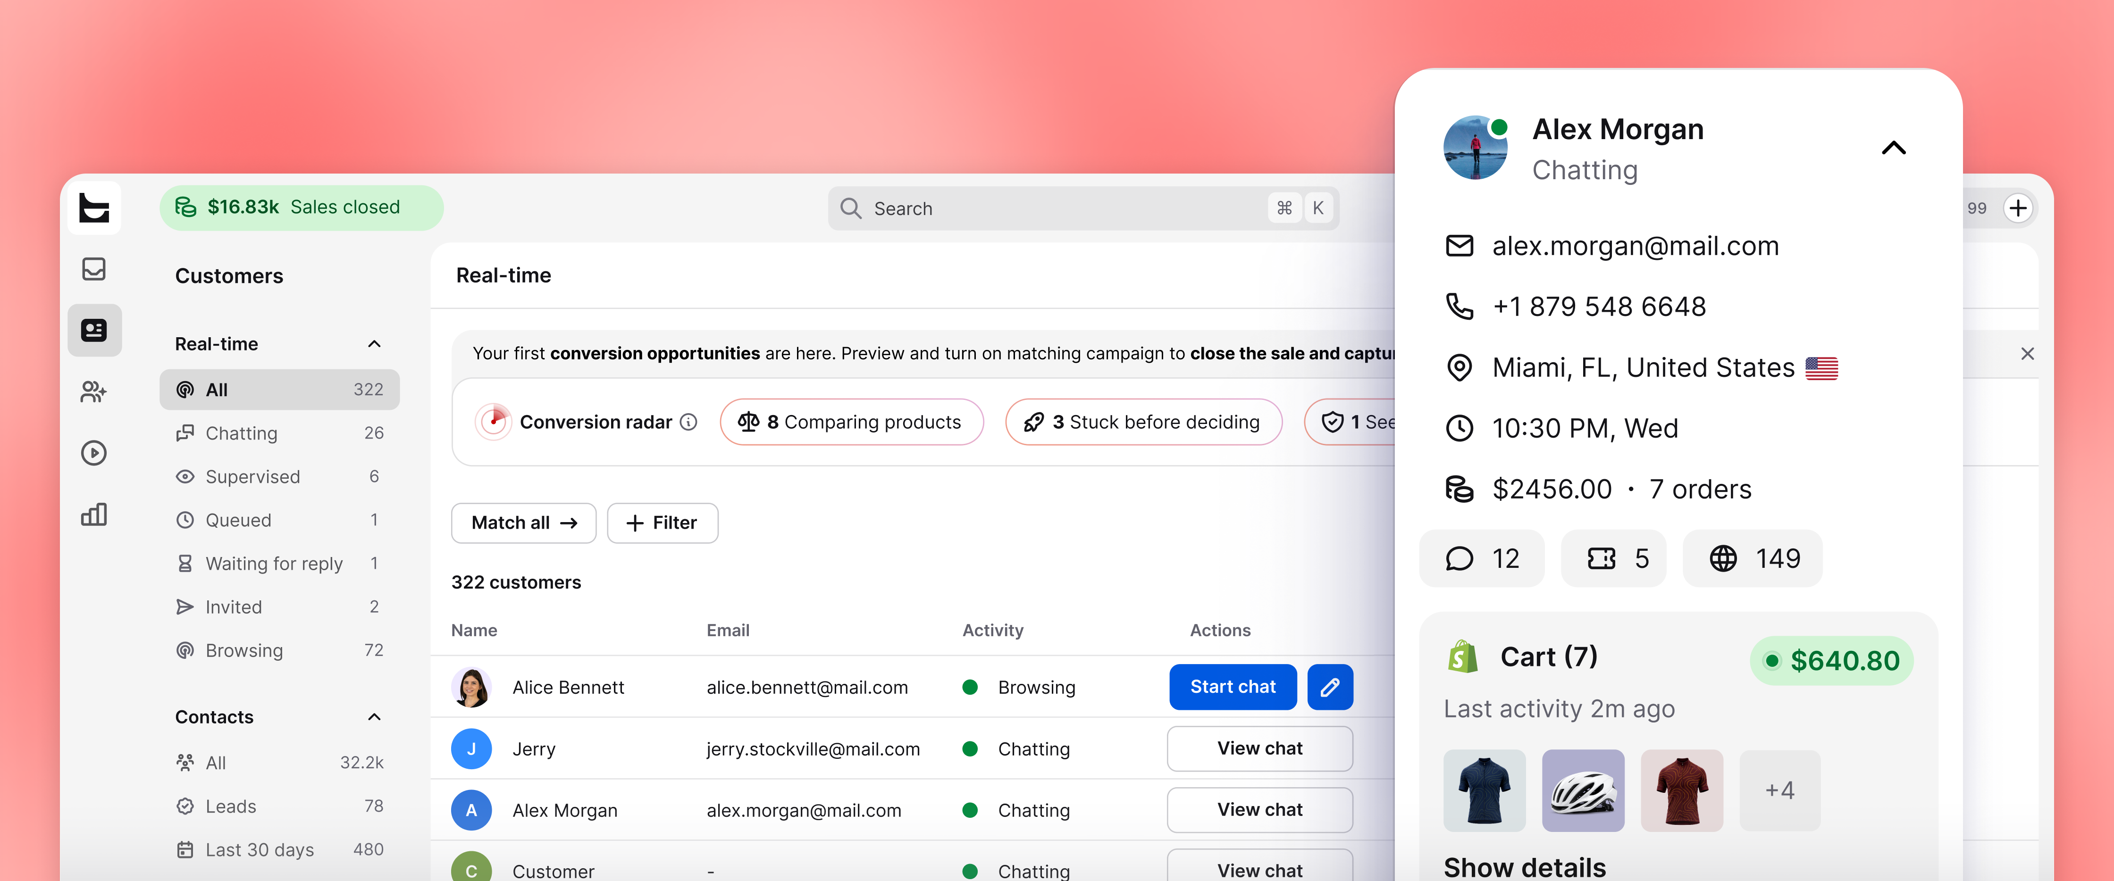Click the $640.80 cart total badge

1831,660
